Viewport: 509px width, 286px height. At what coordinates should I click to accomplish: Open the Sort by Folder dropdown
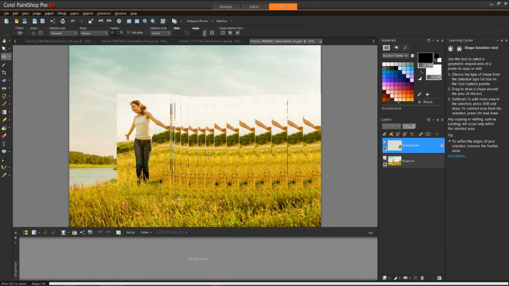coord(146,232)
